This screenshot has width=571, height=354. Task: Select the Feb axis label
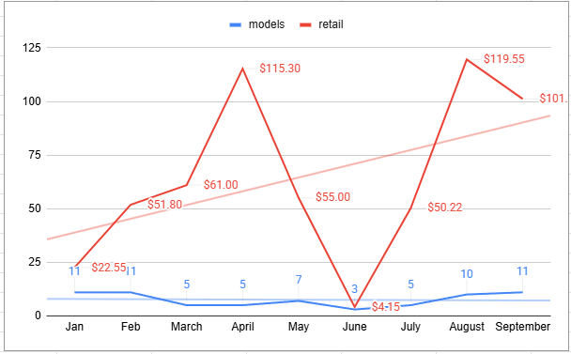pos(131,327)
